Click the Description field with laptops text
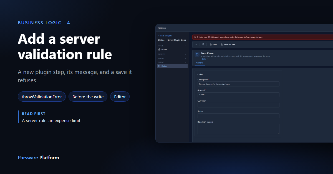Screen dimensions: 333x174 (x=238, y=84)
